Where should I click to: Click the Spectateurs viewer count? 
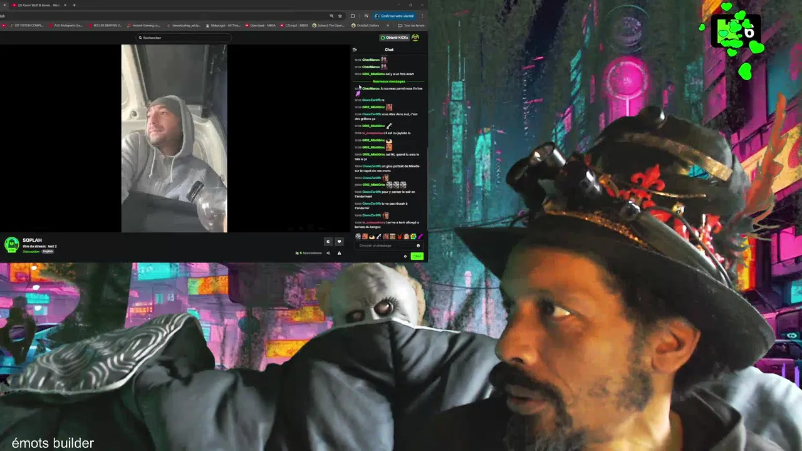pyautogui.click(x=309, y=253)
